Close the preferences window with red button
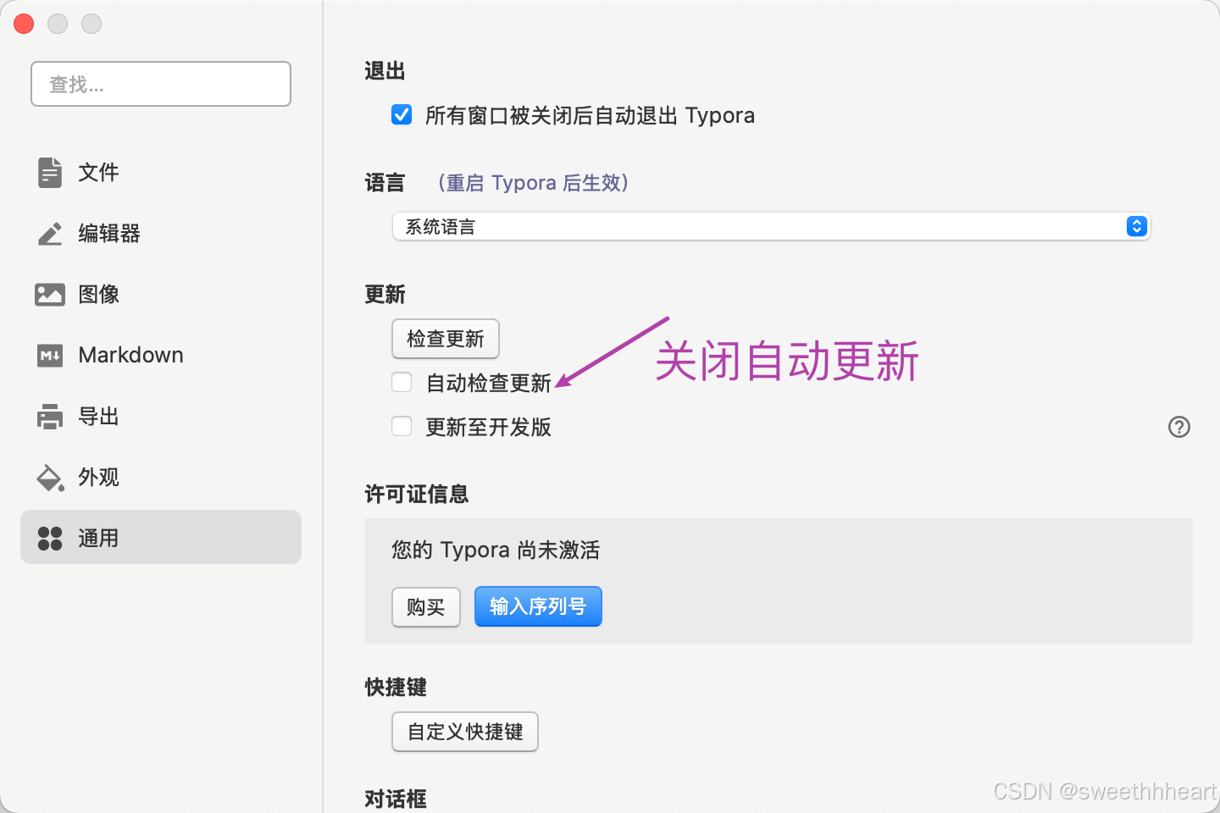The image size is (1220, 813). 24,24
